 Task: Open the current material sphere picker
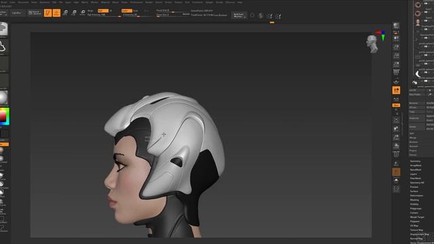[x=3, y=98]
